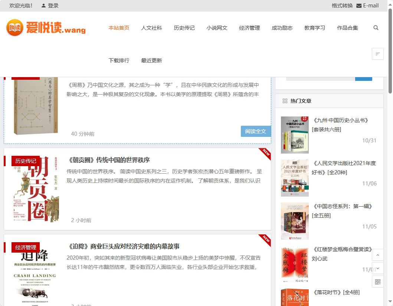Image resolution: width=393 pixels, height=306 pixels.
Task: Go to 最近更新 page
Action: coord(151,60)
